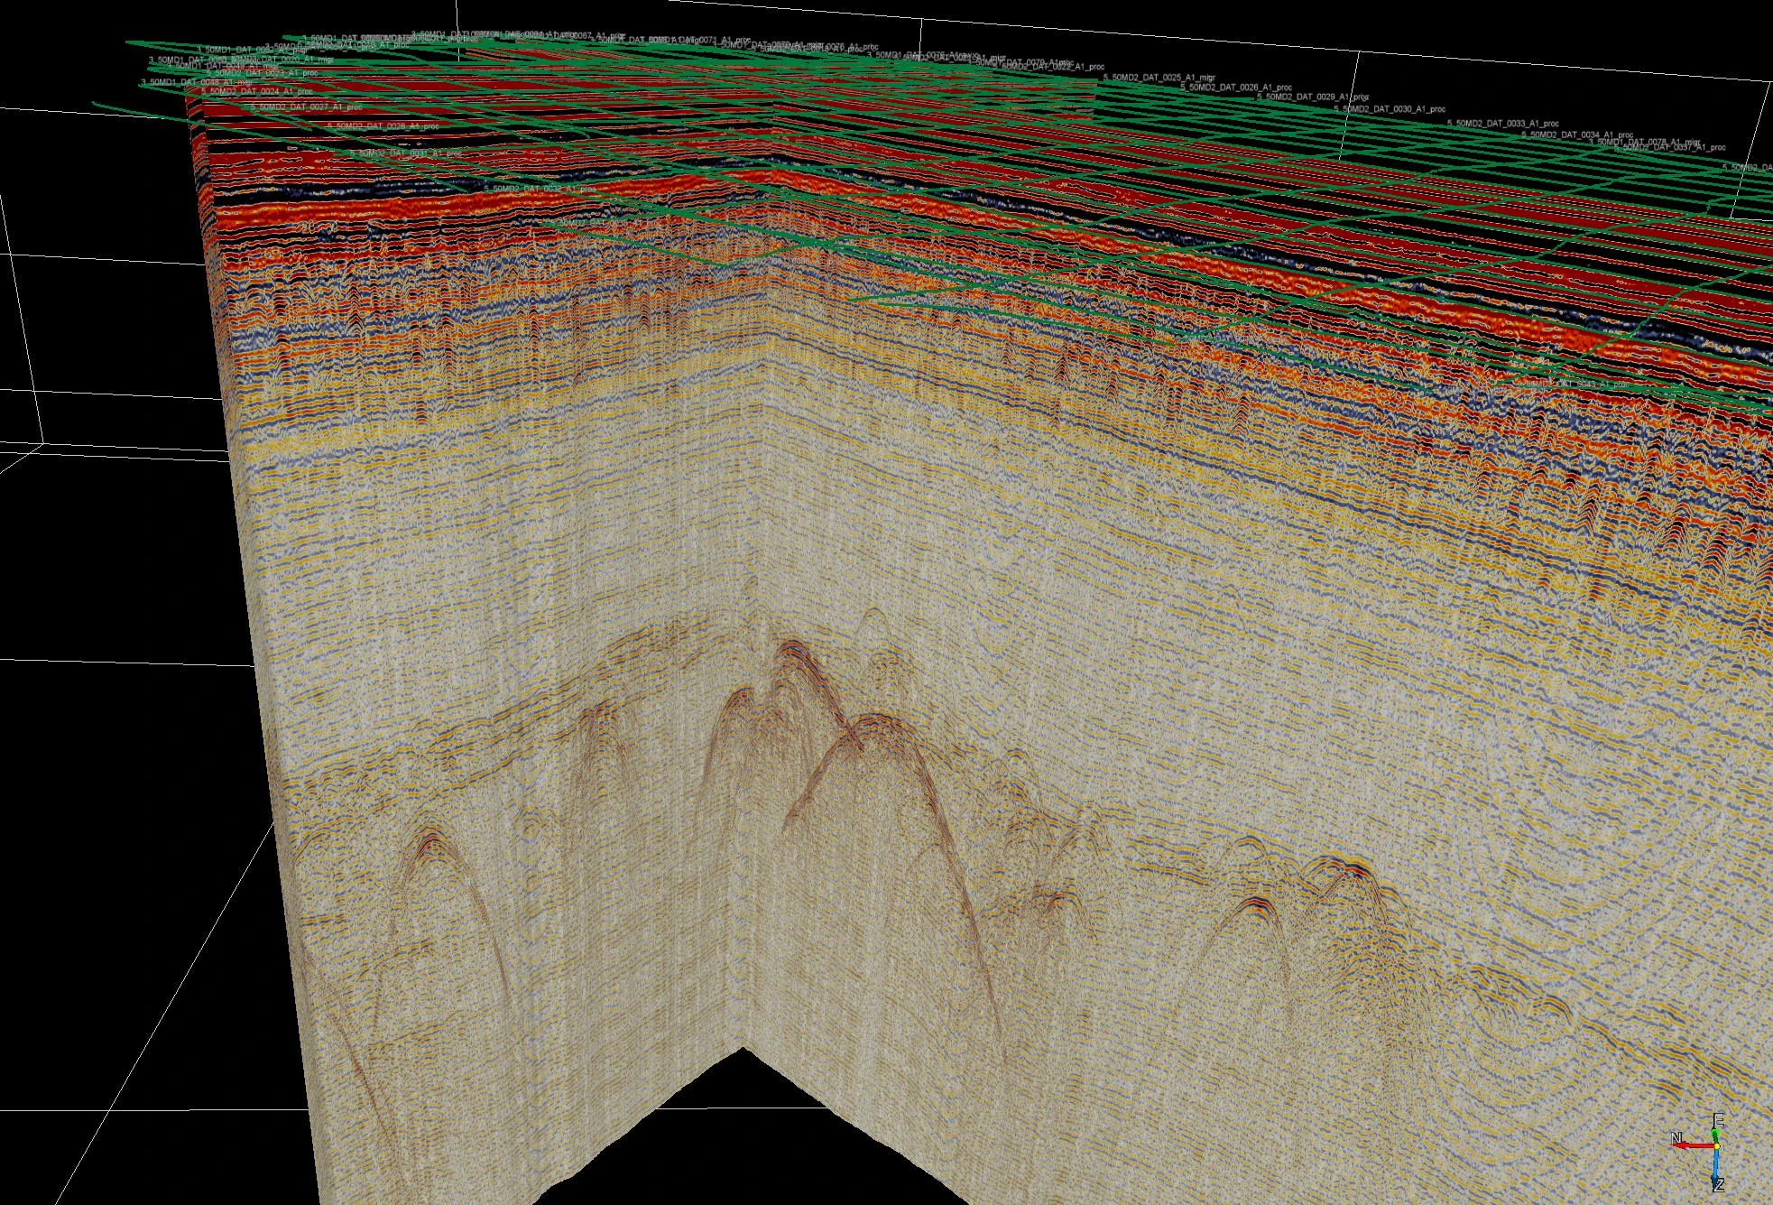Select the 5_50MD2_DAT_0026_A1_proc line label

[x=1236, y=88]
